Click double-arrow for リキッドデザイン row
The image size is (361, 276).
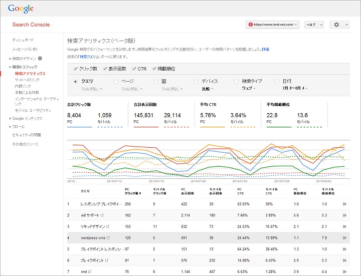click(344, 226)
